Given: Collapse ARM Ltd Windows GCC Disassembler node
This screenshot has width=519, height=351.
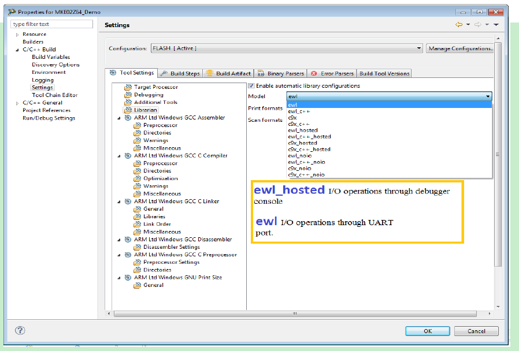Looking at the screenshot, I should click(x=119, y=240).
